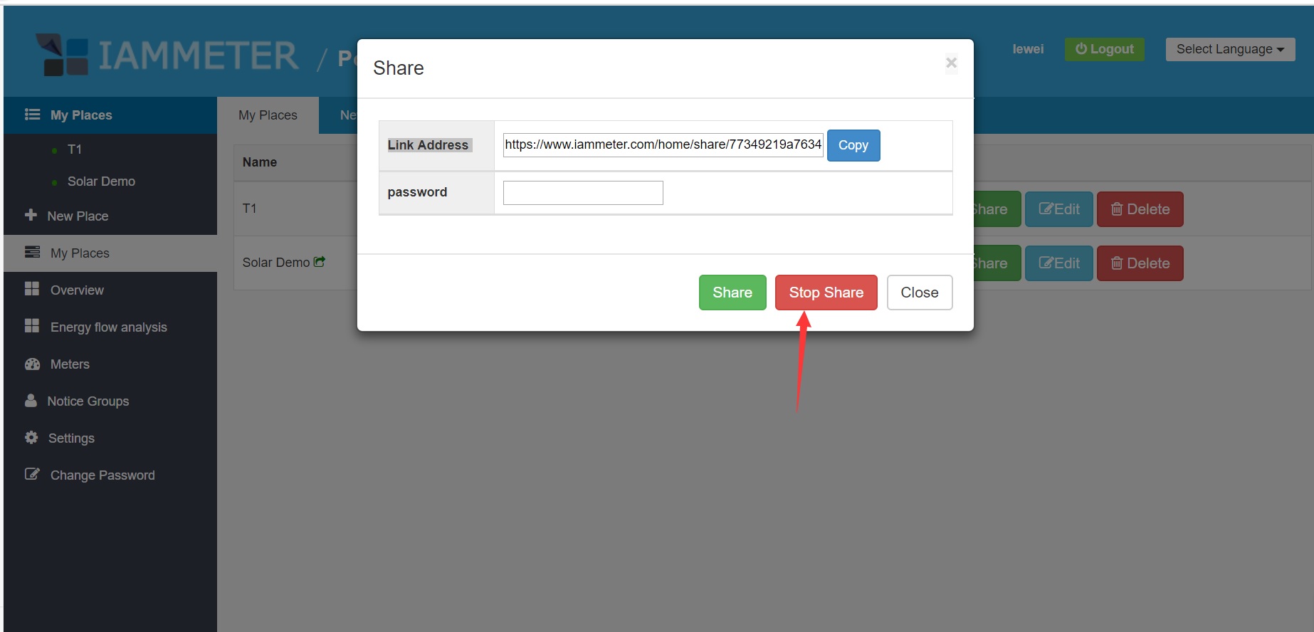Click the IAMMETER logo icon
The width and height of the screenshot is (1314, 632).
coord(62,55)
